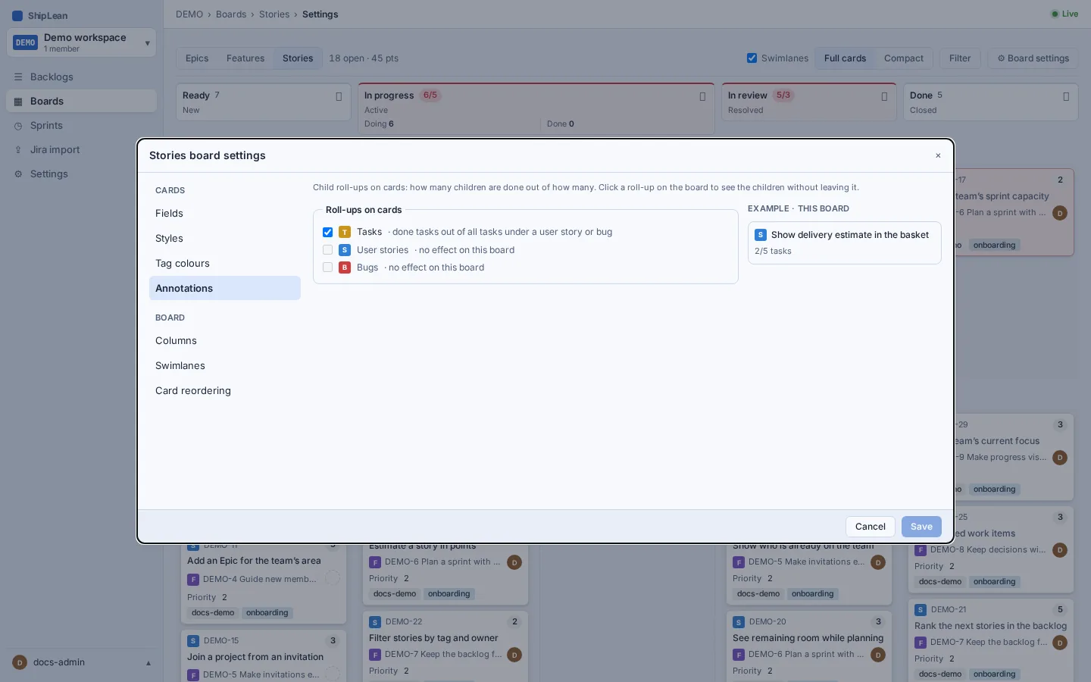Open the board Filter
Screen dimensions: 1091x682
[960, 58]
